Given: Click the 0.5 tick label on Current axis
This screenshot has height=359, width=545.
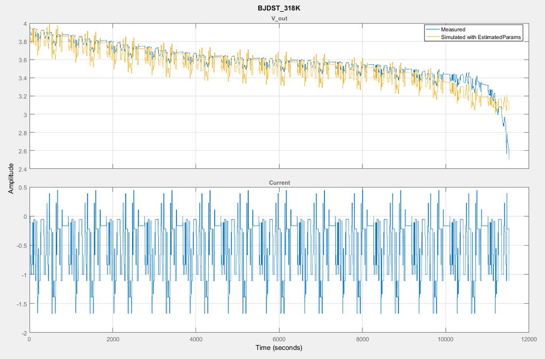Looking at the screenshot, I should coord(22,187).
